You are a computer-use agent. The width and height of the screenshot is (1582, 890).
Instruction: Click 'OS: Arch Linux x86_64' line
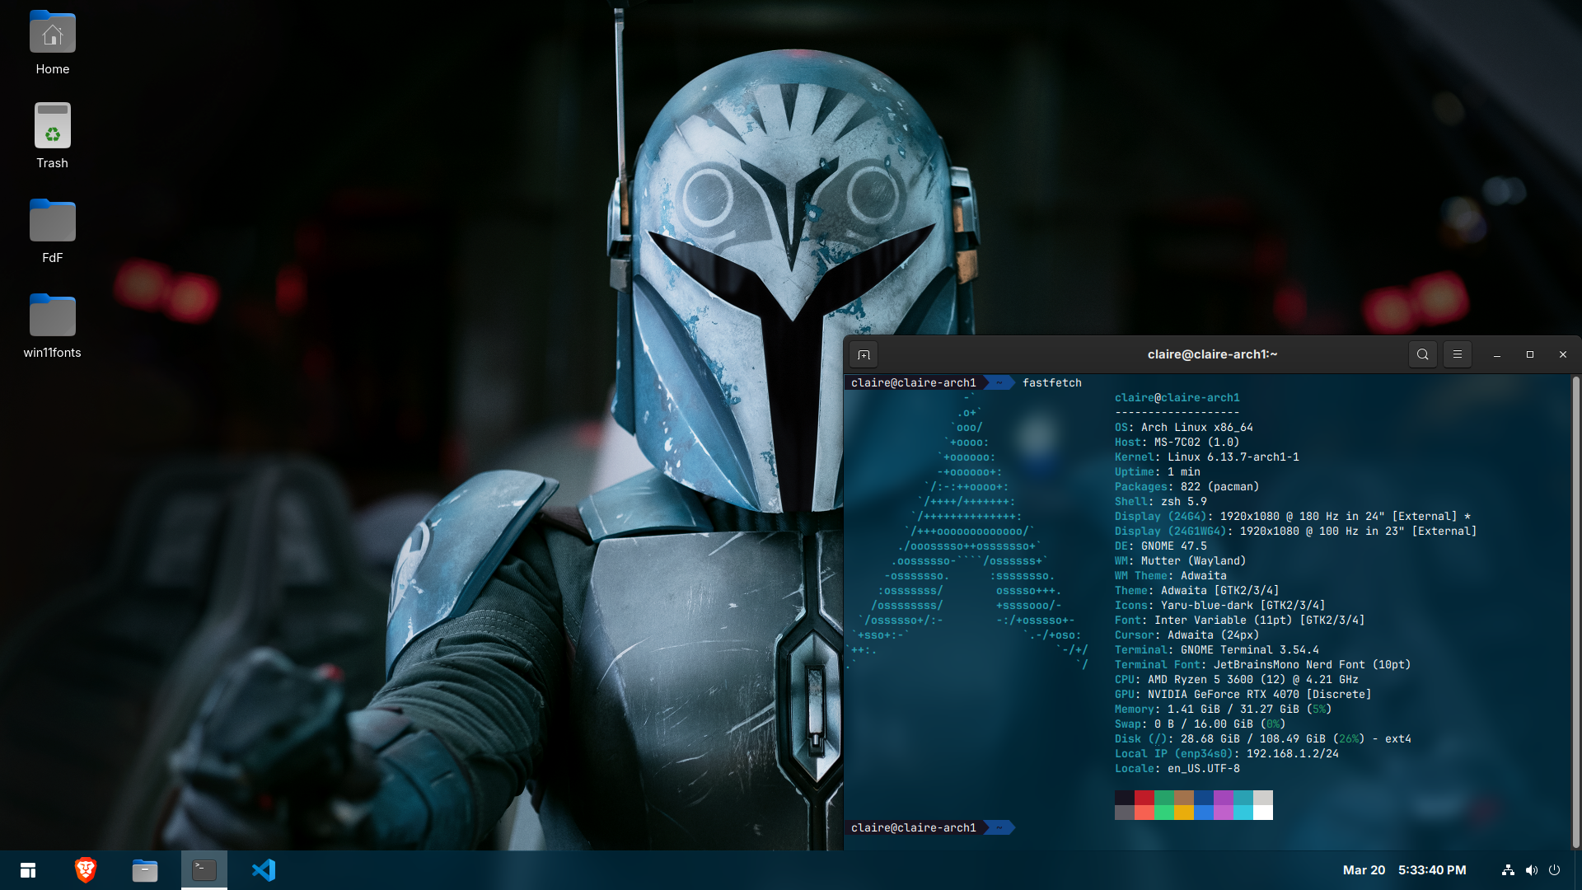1184,428
